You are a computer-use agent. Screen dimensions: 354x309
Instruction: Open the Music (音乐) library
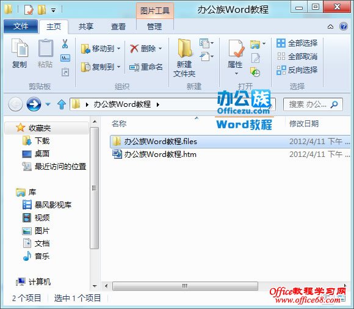coord(36,256)
